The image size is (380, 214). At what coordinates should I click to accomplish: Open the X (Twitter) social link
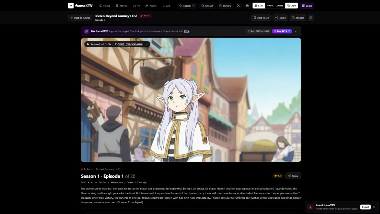238,6
